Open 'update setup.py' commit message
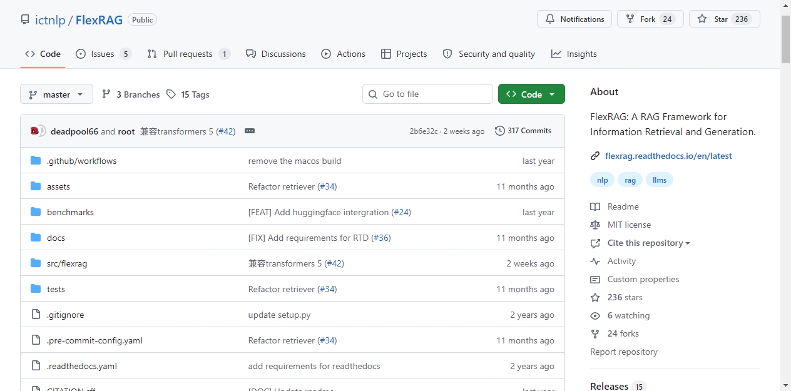Viewport: 791px width, 391px height. pyautogui.click(x=280, y=315)
